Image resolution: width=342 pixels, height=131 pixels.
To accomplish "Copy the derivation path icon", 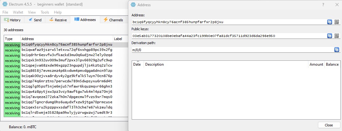I will click(336, 50).
